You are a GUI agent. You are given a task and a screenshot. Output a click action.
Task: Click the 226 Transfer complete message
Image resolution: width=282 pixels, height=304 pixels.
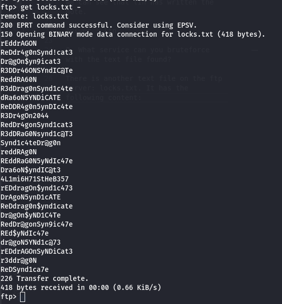[45, 278]
